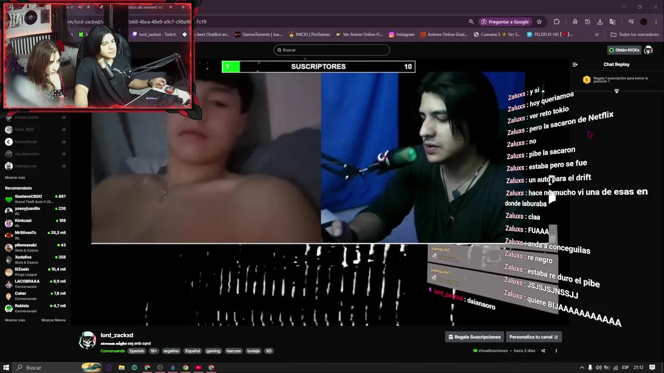This screenshot has width=664, height=373.
Task: Open the browser history clock icon
Action: 587,22
